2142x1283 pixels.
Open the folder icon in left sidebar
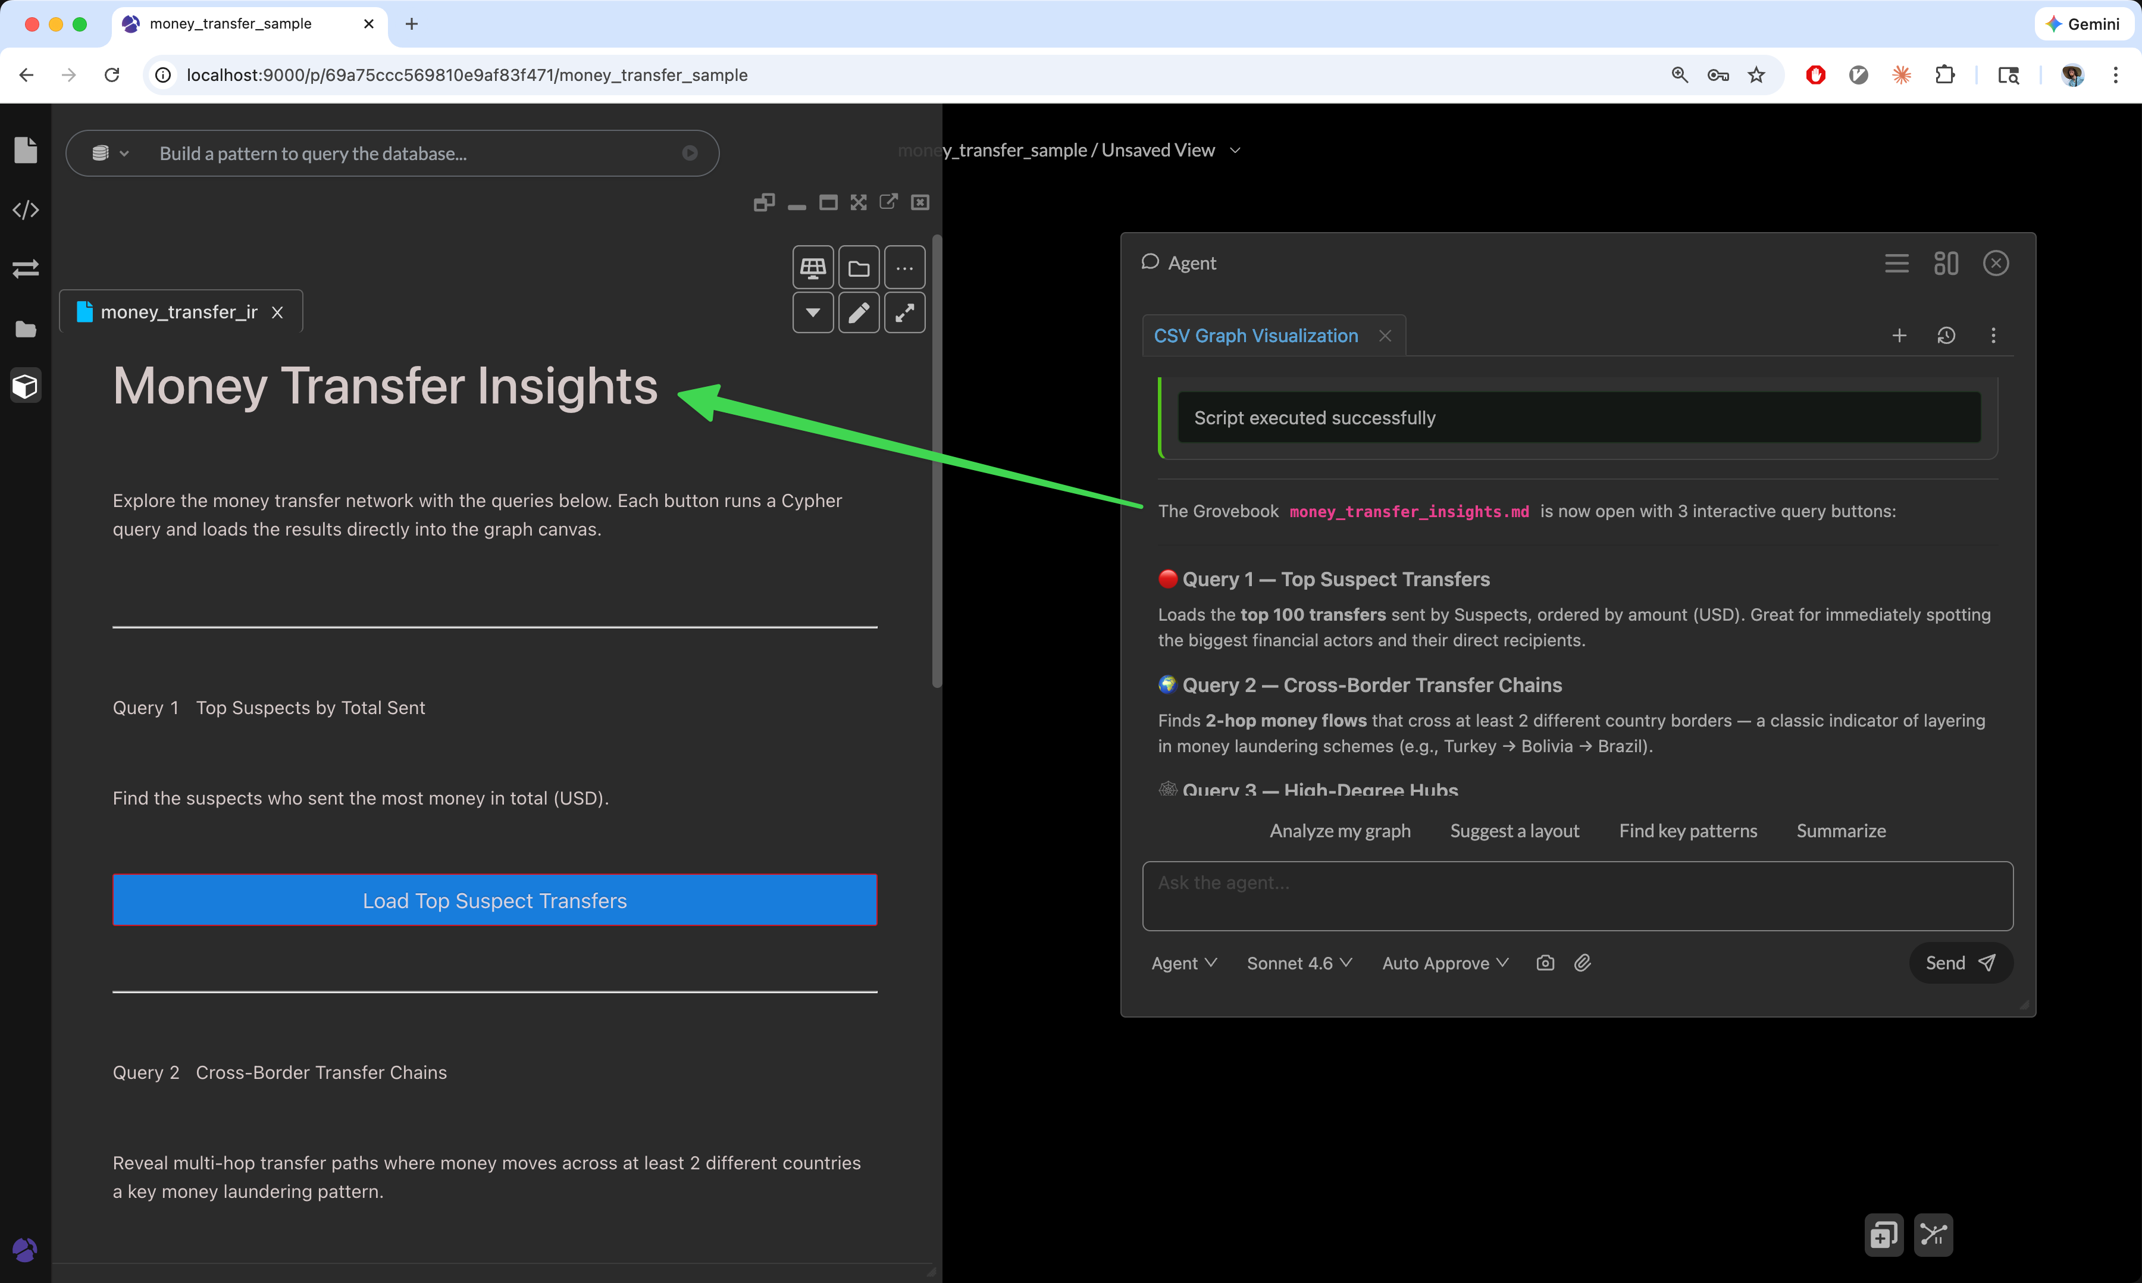point(26,328)
